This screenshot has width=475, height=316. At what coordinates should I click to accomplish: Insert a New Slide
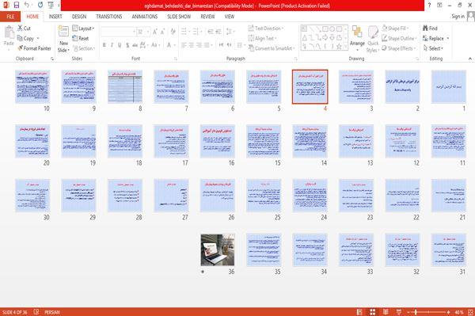click(x=63, y=39)
